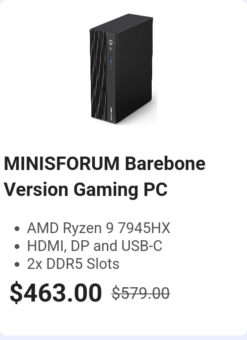
Task: Click the bullet dot before HDMI
Action: pyautogui.click(x=17, y=247)
